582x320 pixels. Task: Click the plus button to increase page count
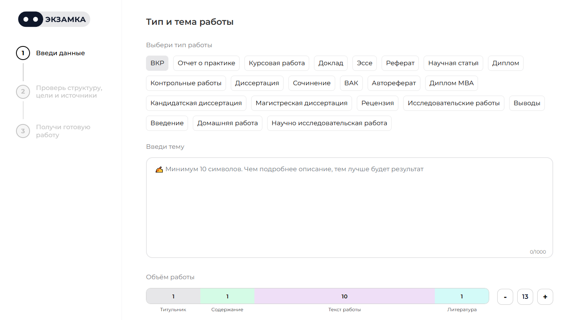tap(545, 296)
